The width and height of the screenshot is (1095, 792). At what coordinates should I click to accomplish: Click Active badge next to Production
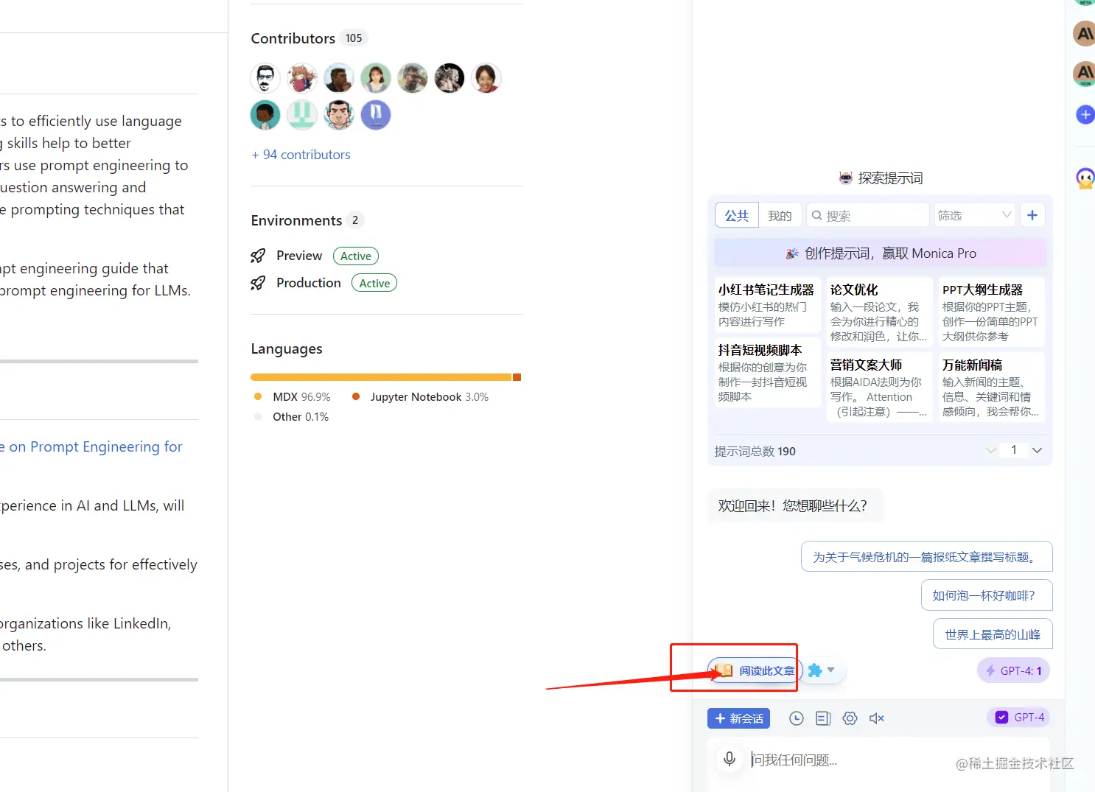pos(374,283)
